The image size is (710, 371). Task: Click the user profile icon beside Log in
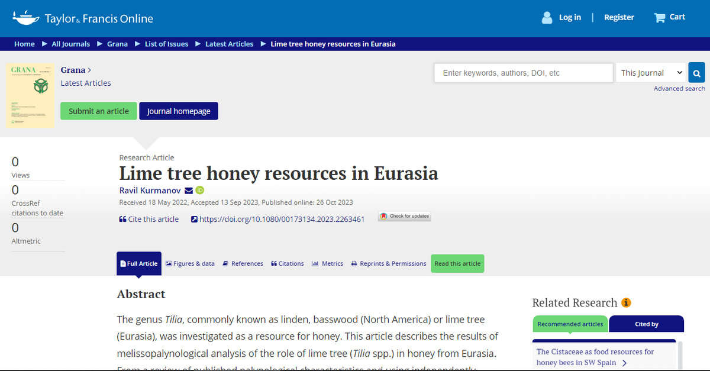(547, 18)
